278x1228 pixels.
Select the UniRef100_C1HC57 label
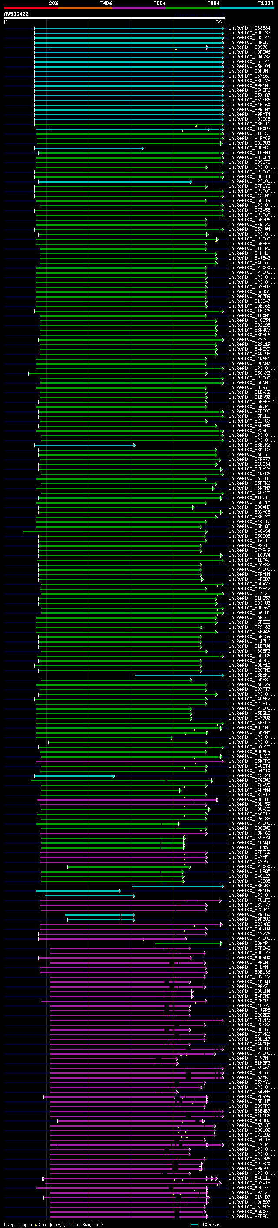click(249, 598)
